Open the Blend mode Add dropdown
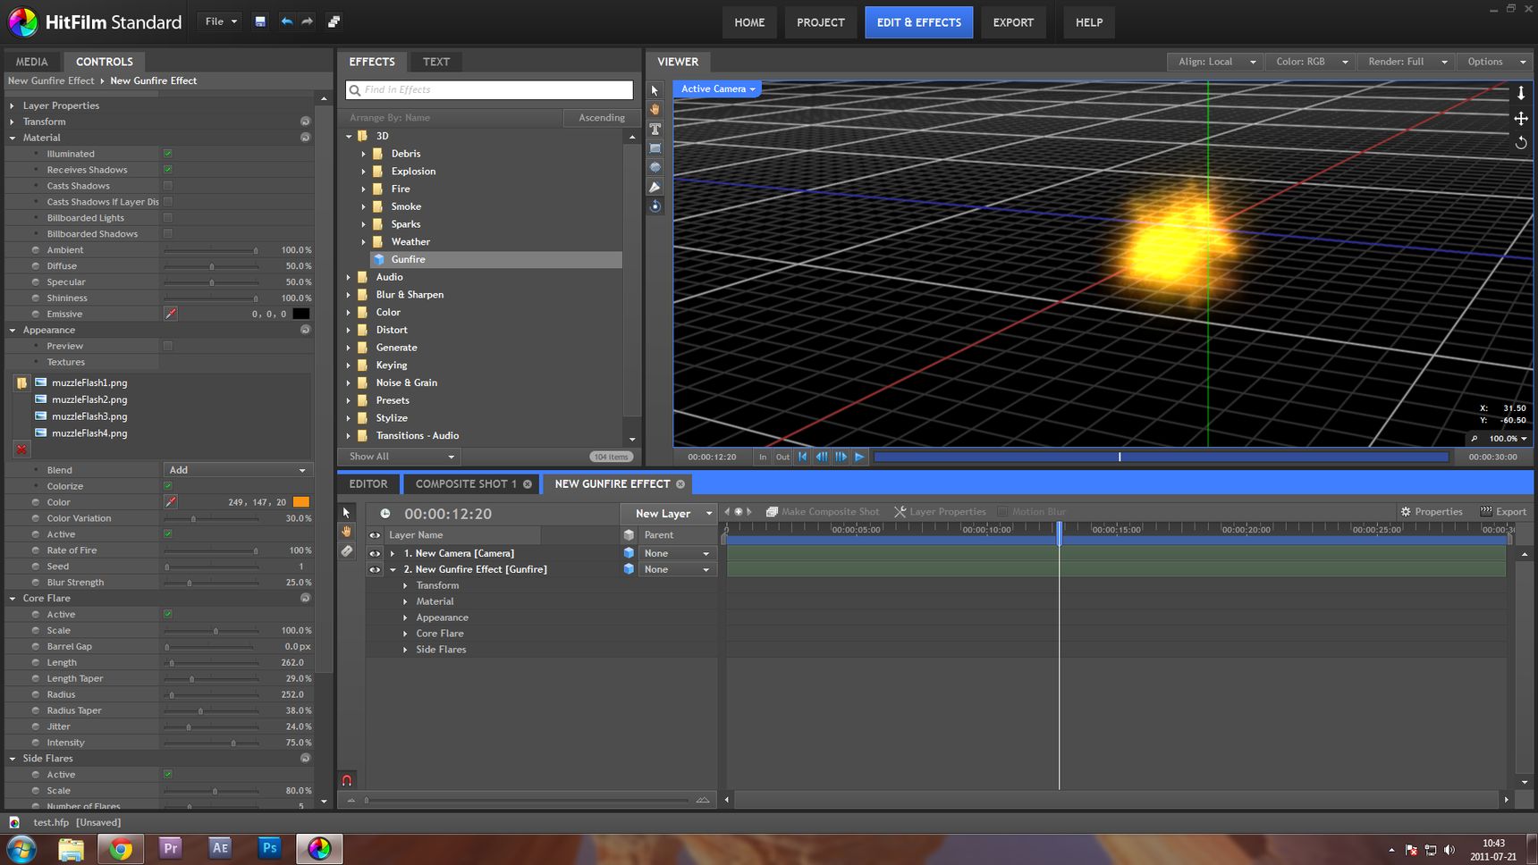The width and height of the screenshot is (1538, 865). coord(237,470)
